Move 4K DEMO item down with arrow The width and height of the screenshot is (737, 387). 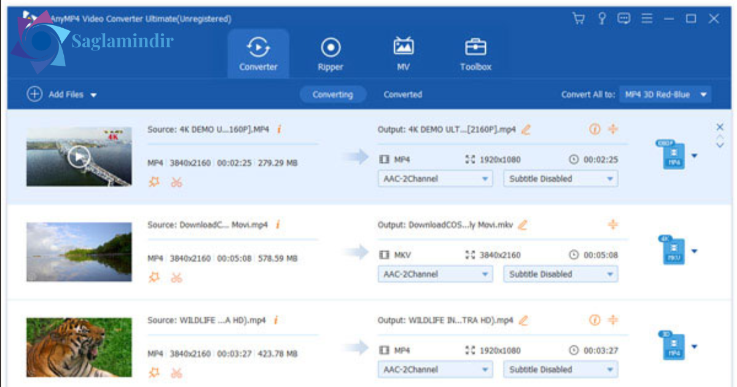720,146
